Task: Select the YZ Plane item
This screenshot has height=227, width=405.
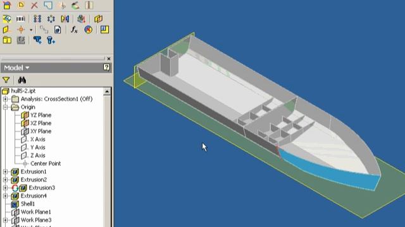Action: (40, 115)
